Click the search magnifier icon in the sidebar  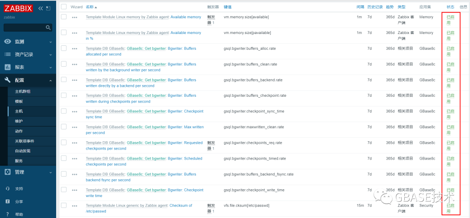(48, 27)
